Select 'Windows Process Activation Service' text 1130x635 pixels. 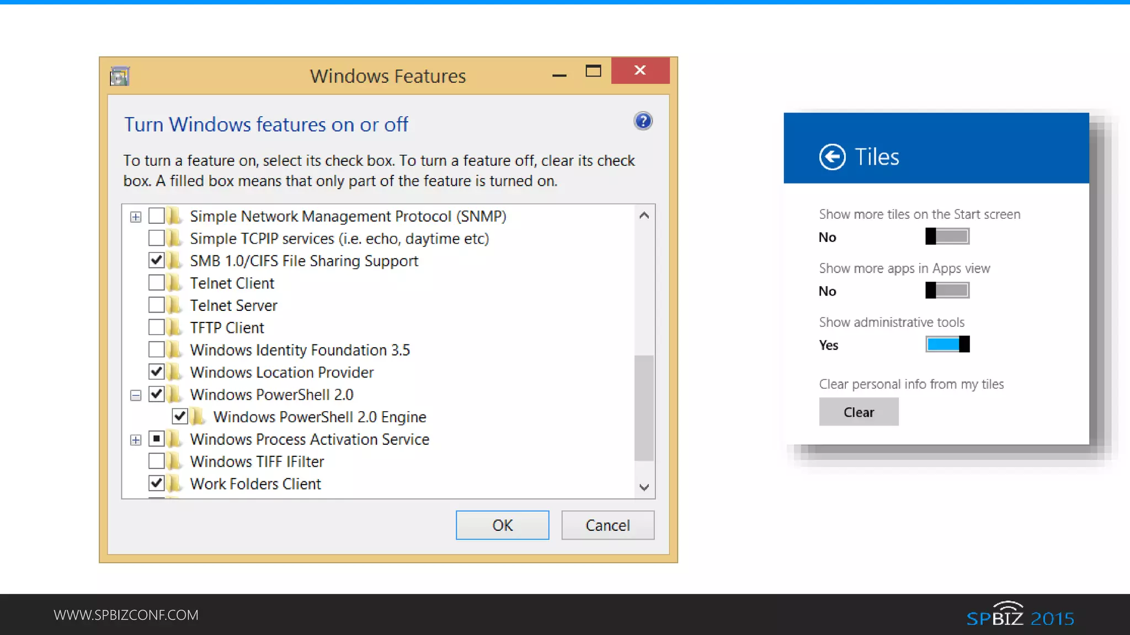coord(310,439)
